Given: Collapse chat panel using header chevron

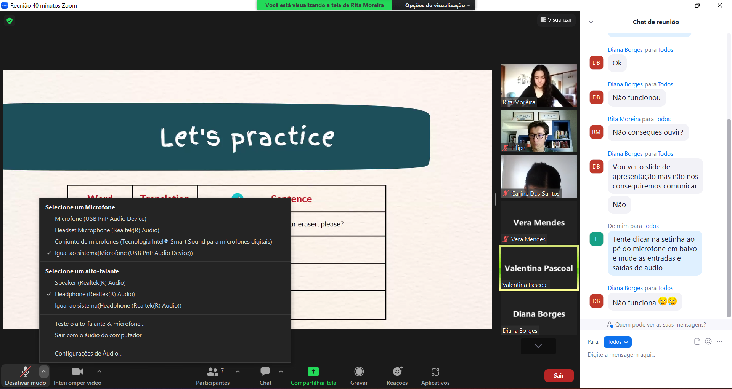Looking at the screenshot, I should [591, 22].
